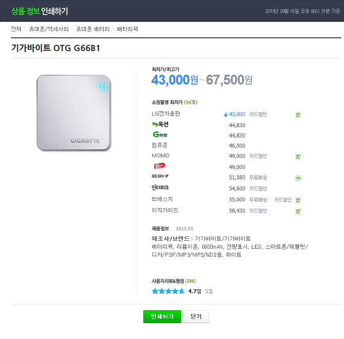Click the product title 기가바이트 OTG G66B1

[56, 48]
